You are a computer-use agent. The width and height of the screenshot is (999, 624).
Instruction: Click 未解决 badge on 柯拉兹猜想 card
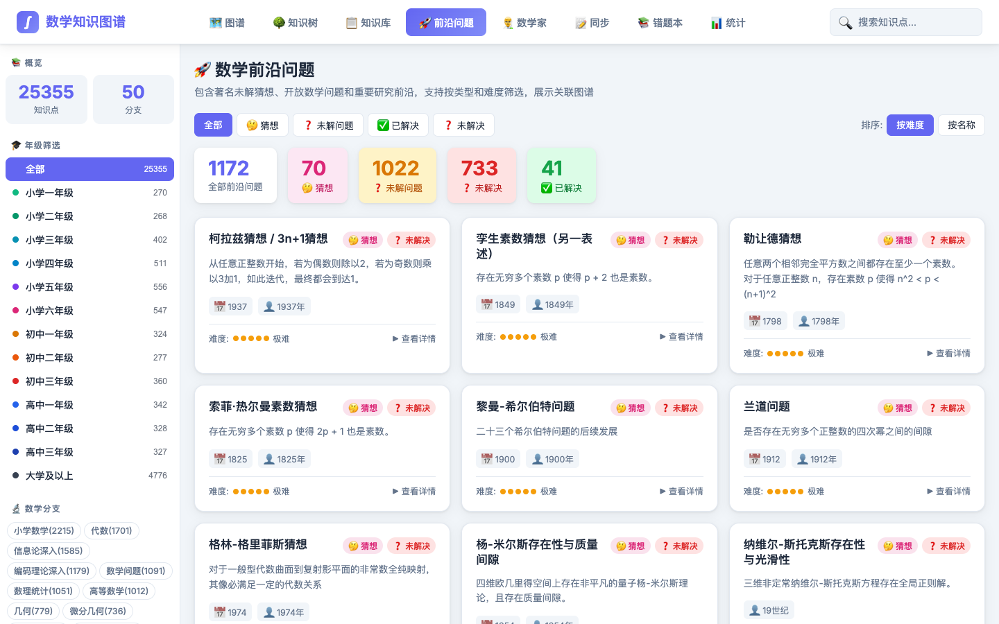click(x=411, y=240)
